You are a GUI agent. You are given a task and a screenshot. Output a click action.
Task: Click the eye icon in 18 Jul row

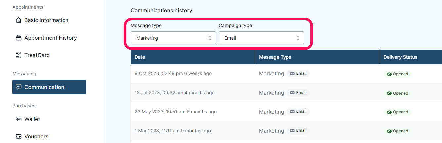point(389,94)
